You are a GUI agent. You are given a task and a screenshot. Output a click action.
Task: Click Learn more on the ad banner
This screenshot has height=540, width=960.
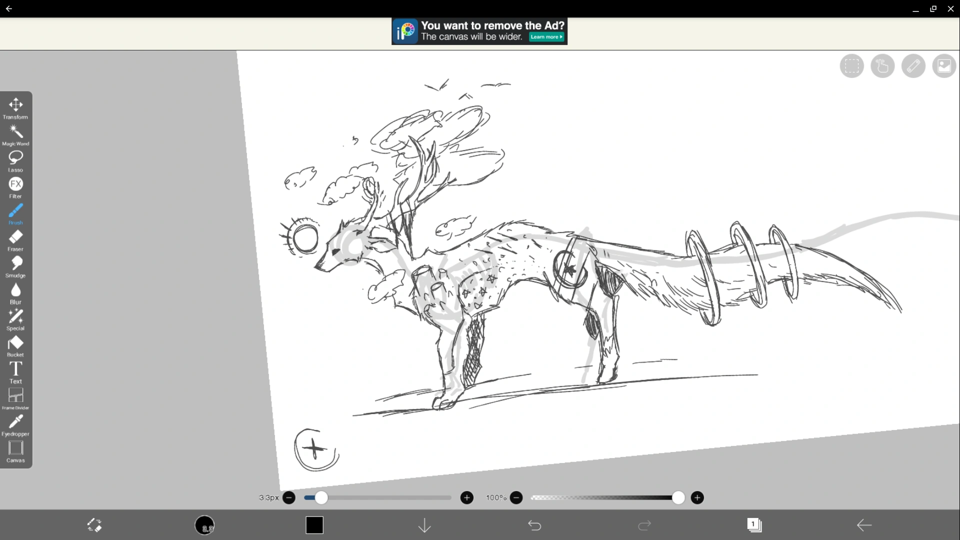[x=546, y=36]
